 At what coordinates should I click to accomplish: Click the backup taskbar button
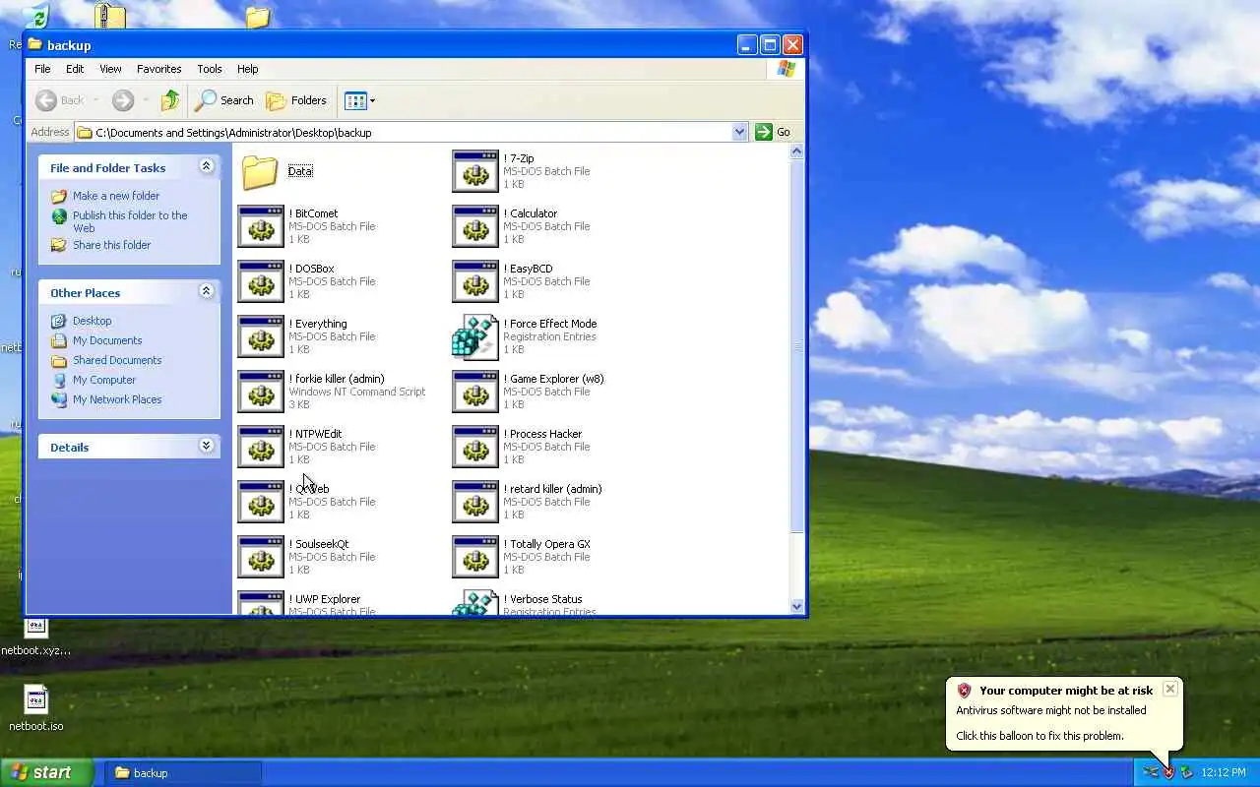pyautogui.click(x=183, y=772)
